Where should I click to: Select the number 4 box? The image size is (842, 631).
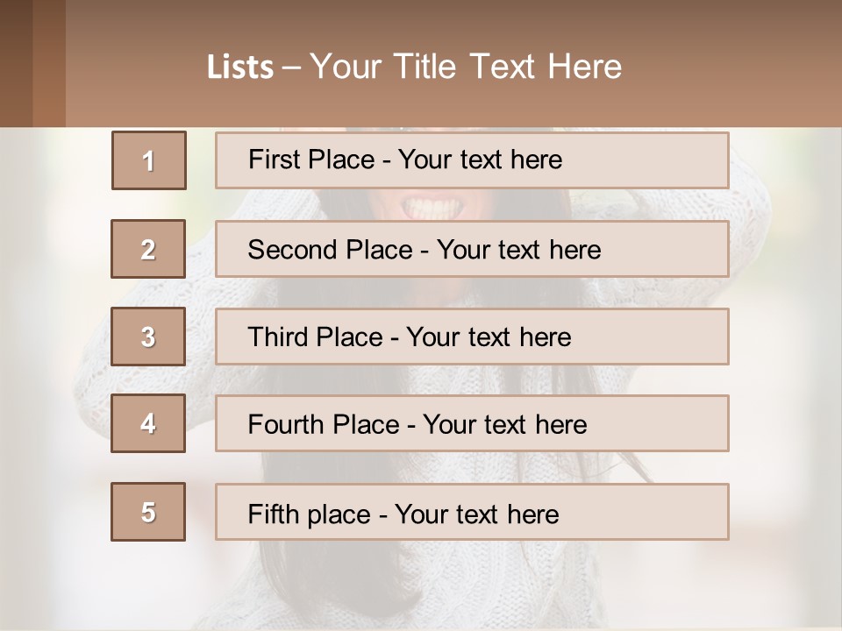point(148,424)
